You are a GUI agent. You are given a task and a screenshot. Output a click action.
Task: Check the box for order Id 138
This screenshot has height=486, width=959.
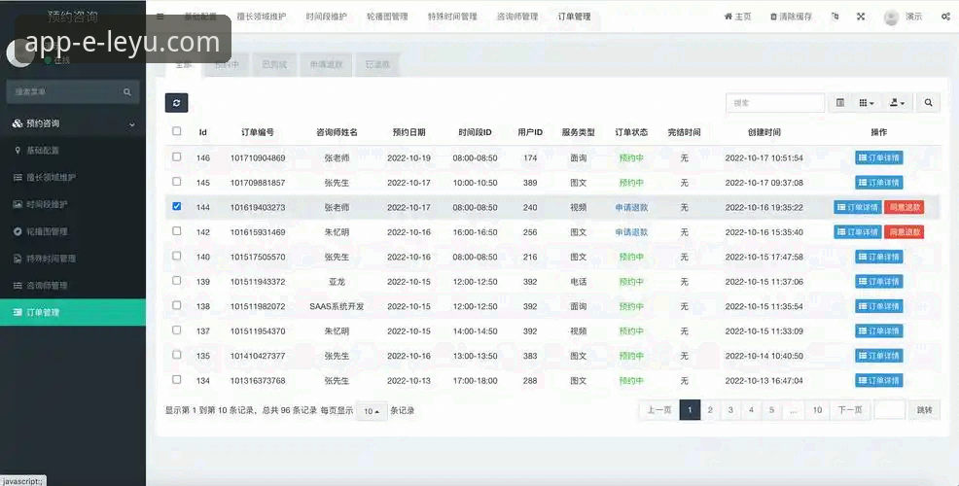coord(177,305)
